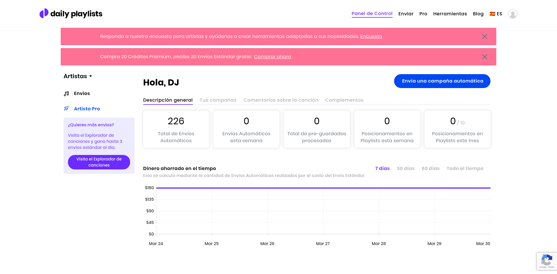Open Comentarios sobre la canción tab
Screen dimensions: 557x274
point(281,100)
